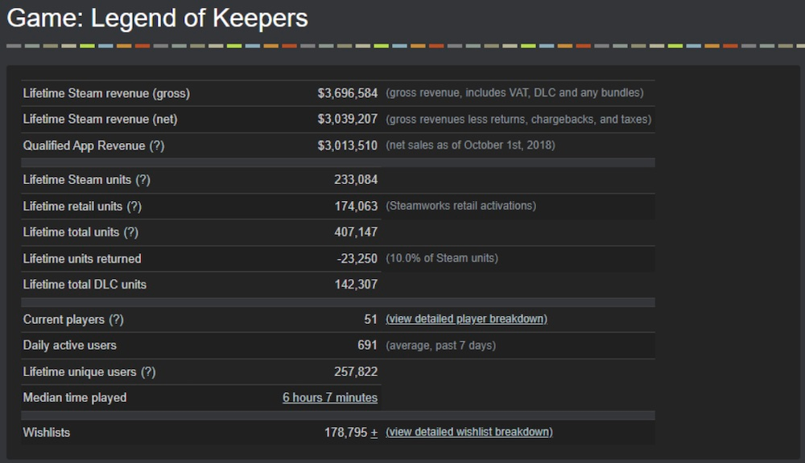
Task: Click the wishlists total 178,795
Action: [x=345, y=432]
